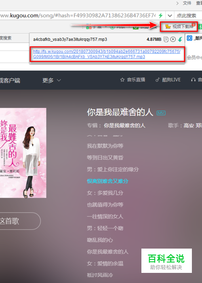The image size is (202, 283).
Task: Click the album cover image
Action: point(23,153)
